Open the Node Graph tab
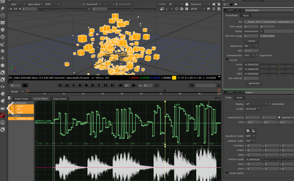Image resolution: width=294 pixels, height=181 pixels. coord(21,99)
